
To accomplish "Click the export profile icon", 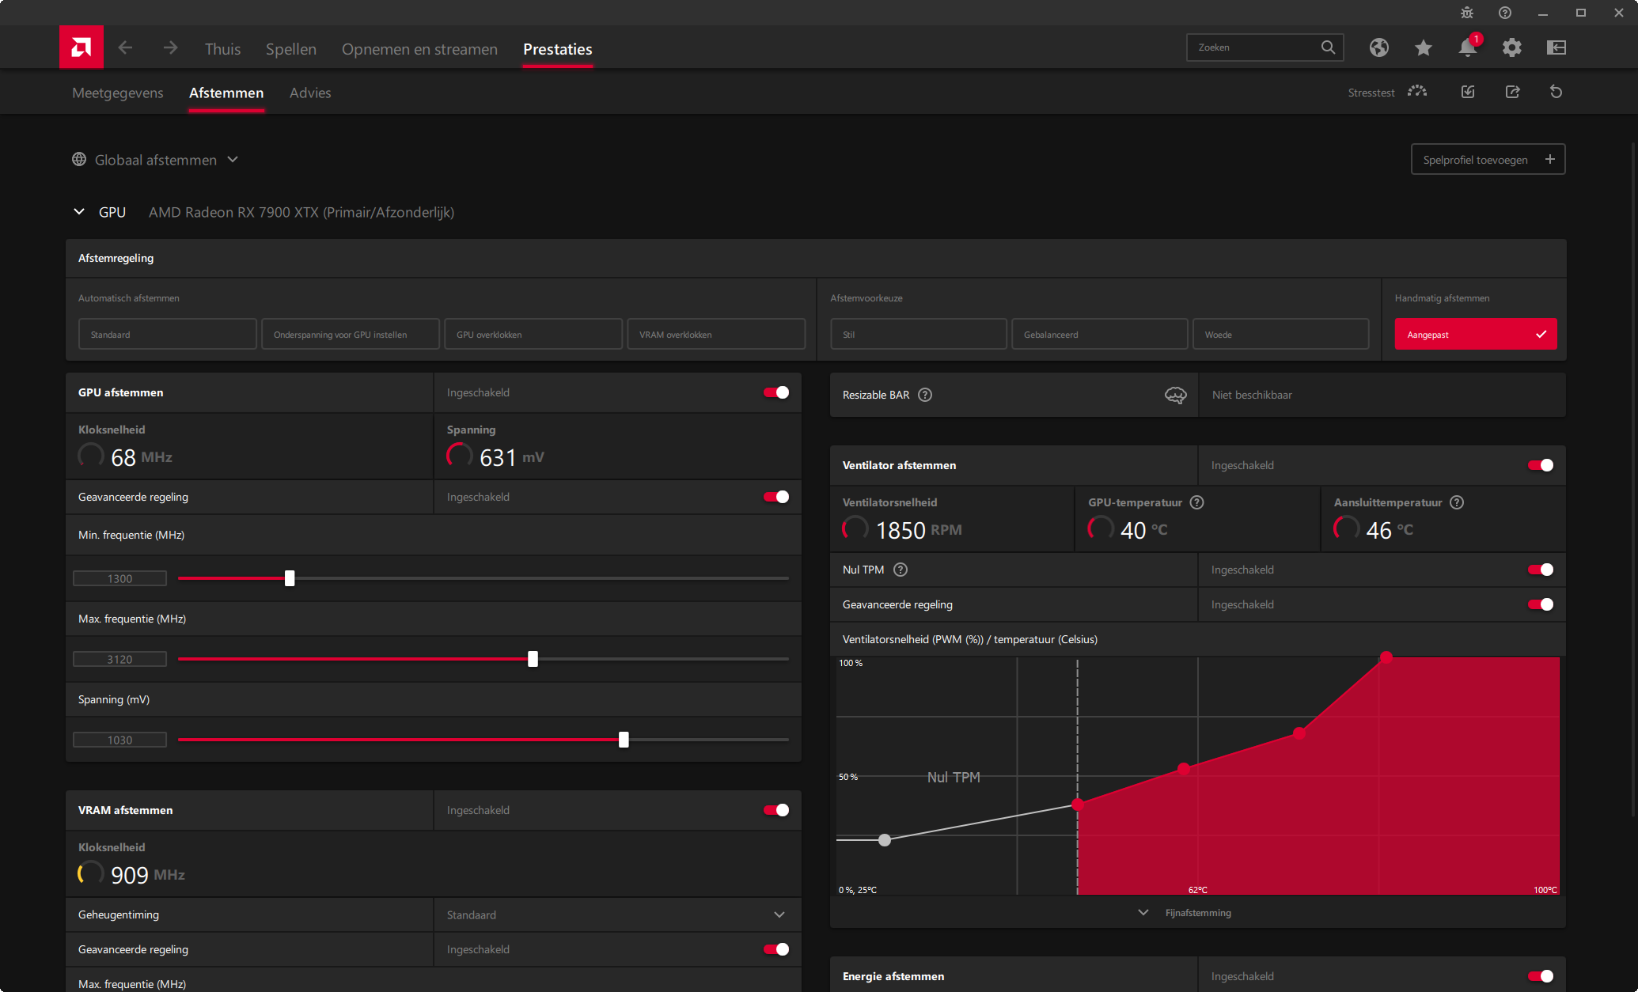I will pos(1511,92).
